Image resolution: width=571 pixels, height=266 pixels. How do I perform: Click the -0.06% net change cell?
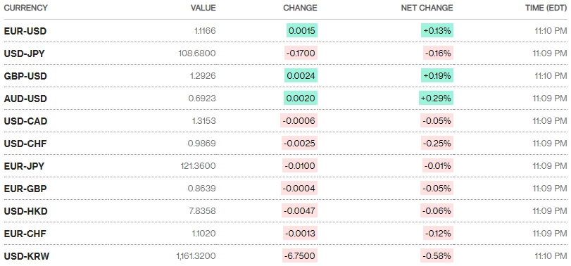[437, 211]
